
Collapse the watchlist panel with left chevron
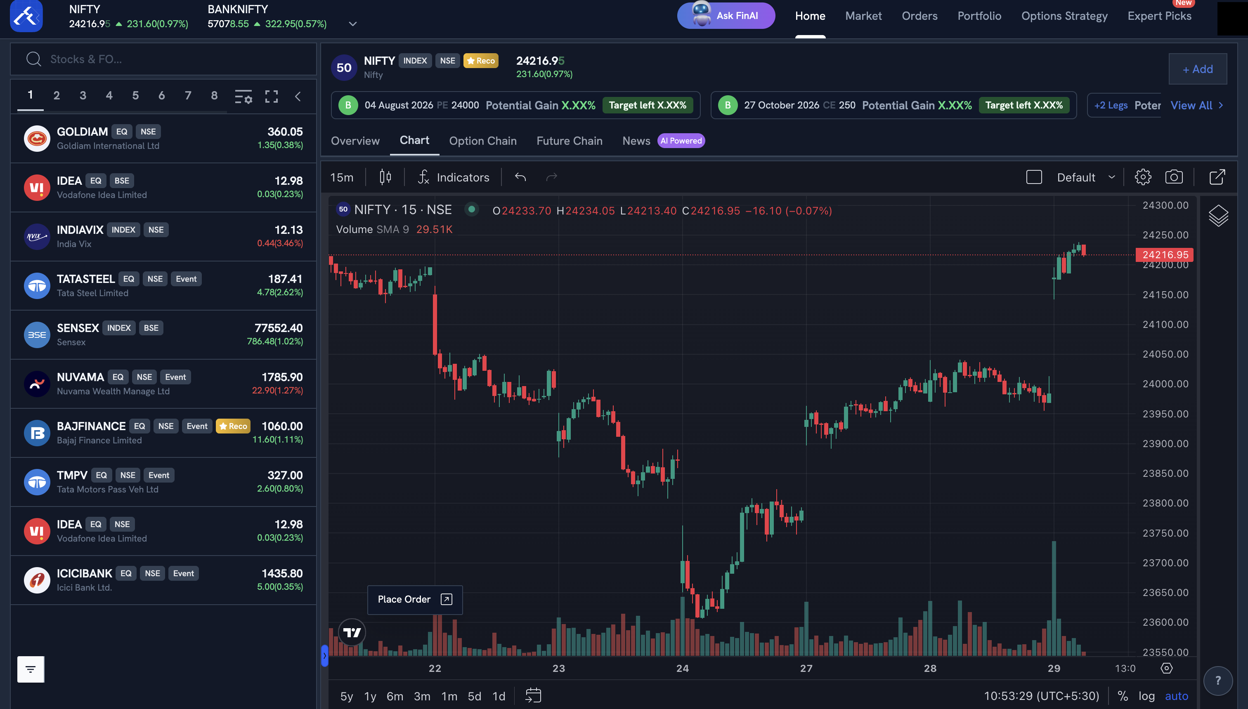[x=298, y=97]
